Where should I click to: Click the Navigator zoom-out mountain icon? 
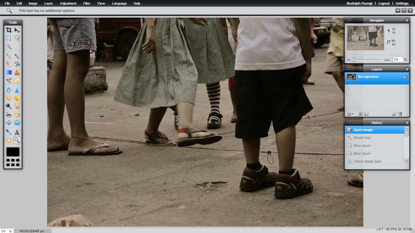point(348,60)
